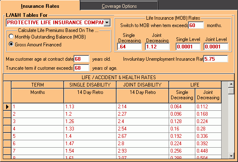
Task: Click the SINGLE DISABILITY column header
Action: point(90,84)
